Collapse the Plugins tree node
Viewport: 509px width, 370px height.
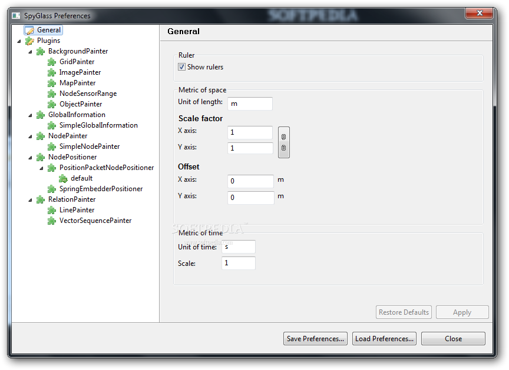point(19,41)
